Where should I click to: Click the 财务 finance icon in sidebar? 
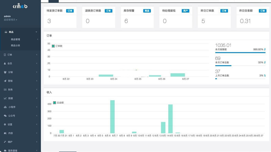pos(5,90)
